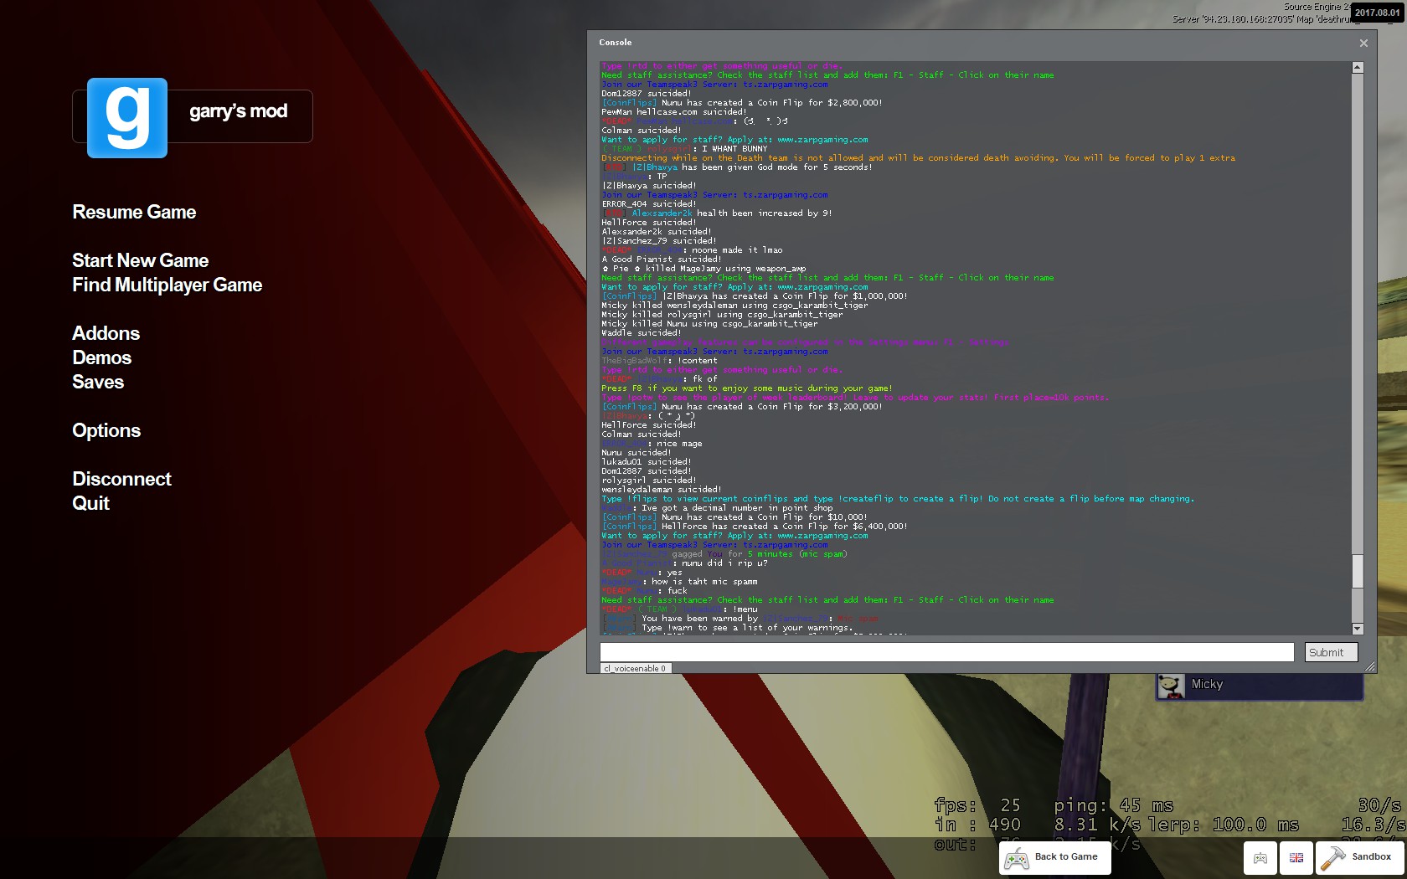Click the console scrollbar down arrow
The width and height of the screenshot is (1407, 879).
(1358, 629)
